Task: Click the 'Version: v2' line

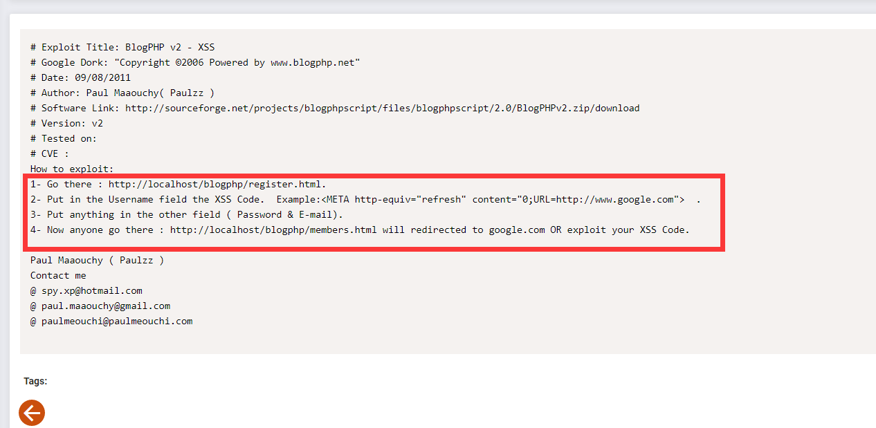Action: coord(66,124)
